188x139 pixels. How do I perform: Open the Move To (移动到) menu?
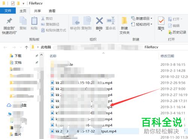point(75,24)
